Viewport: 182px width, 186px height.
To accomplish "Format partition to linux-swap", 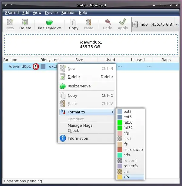I will tap(130, 150).
